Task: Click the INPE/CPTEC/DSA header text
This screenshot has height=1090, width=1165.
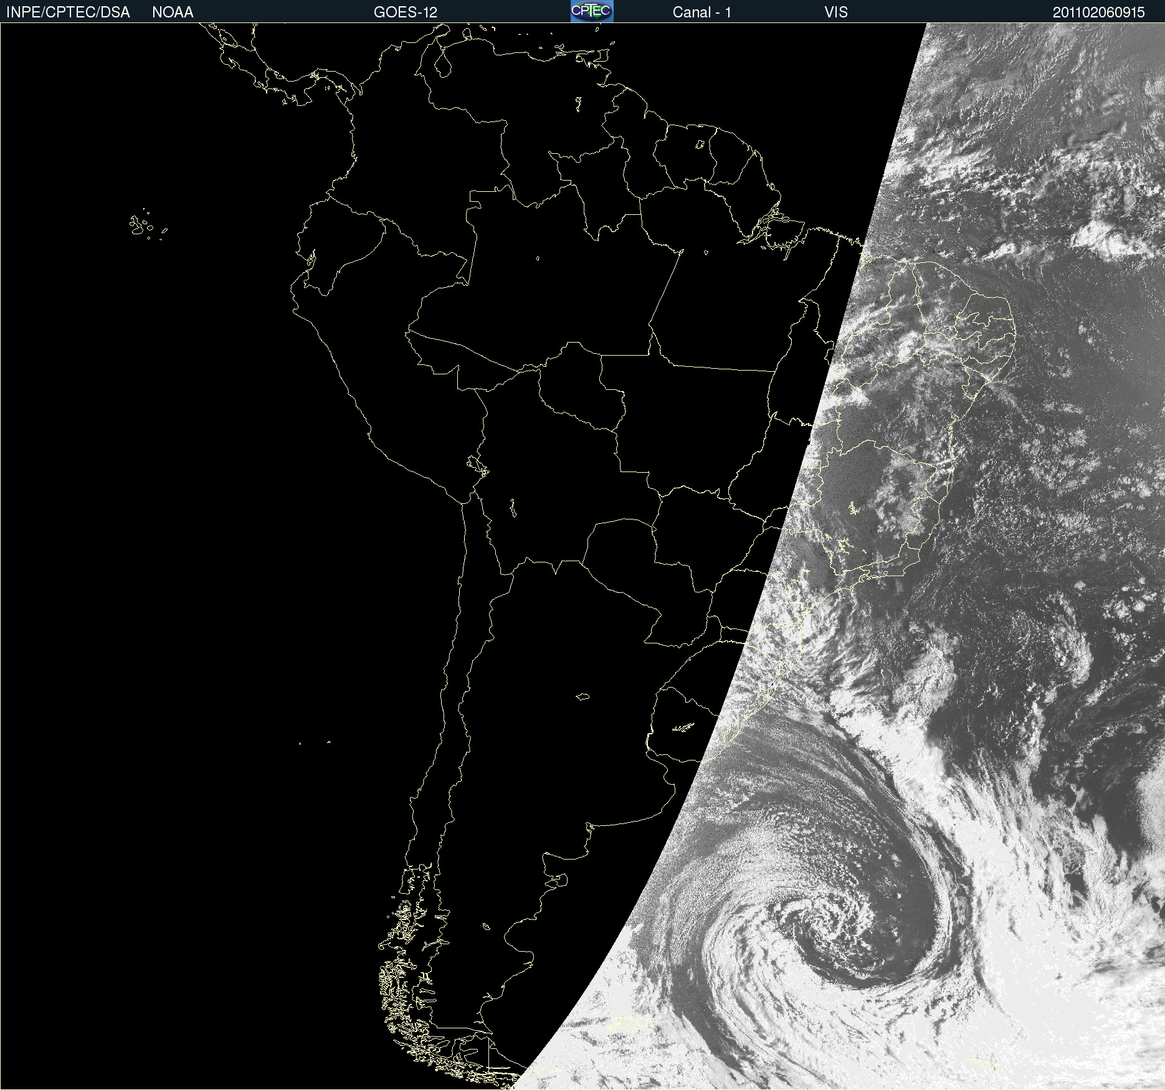Action: coord(68,12)
